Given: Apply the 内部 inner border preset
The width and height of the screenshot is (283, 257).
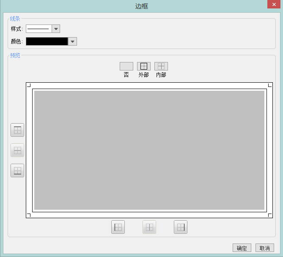Looking at the screenshot, I should click(161, 66).
